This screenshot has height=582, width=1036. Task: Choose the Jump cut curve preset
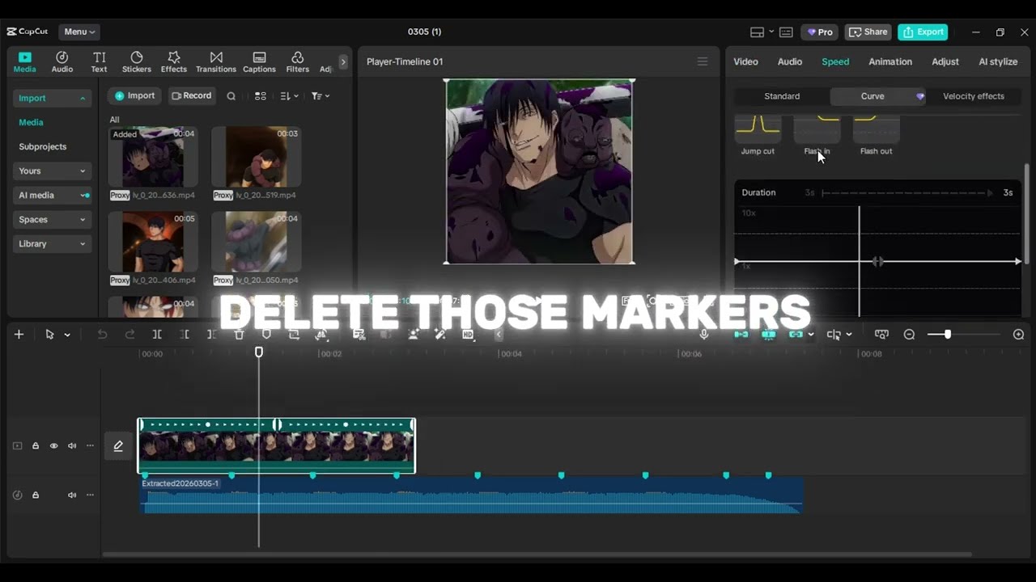point(758,136)
